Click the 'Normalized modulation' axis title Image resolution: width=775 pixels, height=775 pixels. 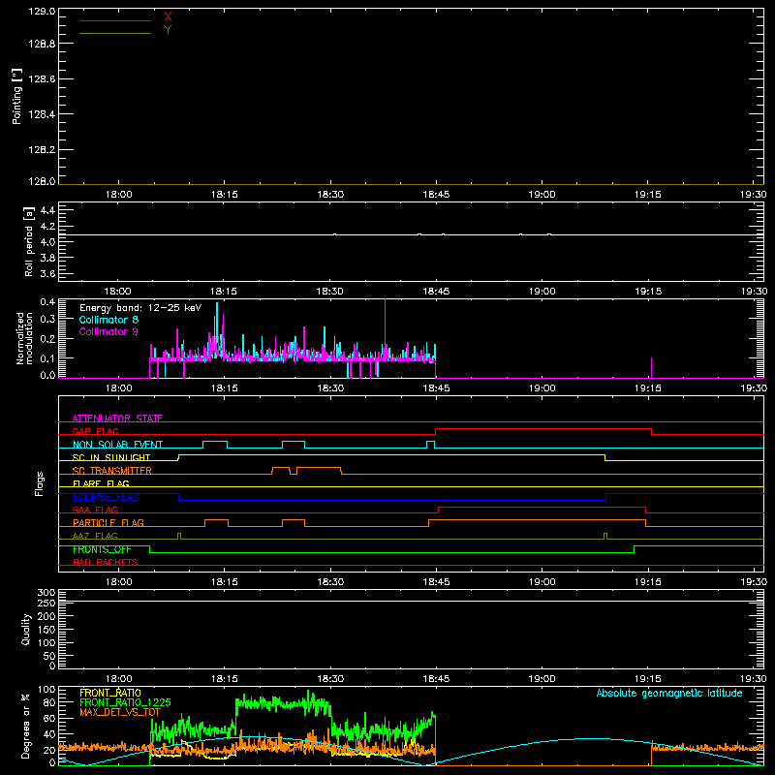pyautogui.click(x=24, y=338)
